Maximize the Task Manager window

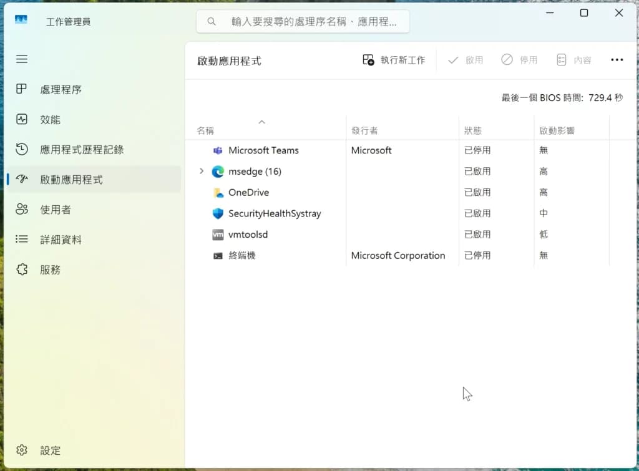click(x=584, y=12)
